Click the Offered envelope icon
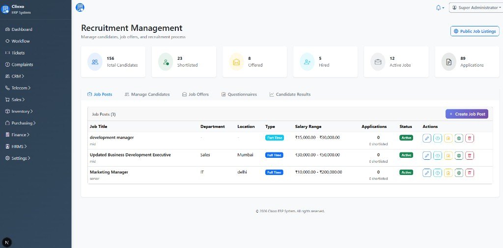This screenshot has width=503, height=248. 236,62
